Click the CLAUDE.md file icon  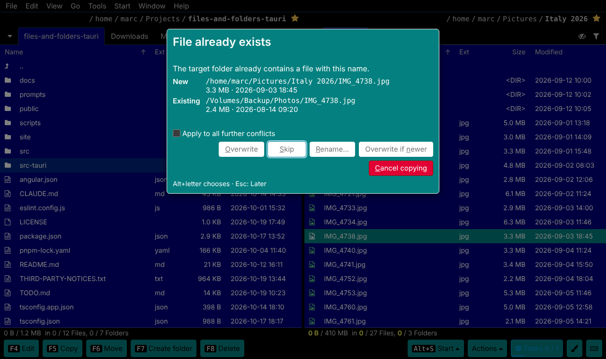[8, 194]
